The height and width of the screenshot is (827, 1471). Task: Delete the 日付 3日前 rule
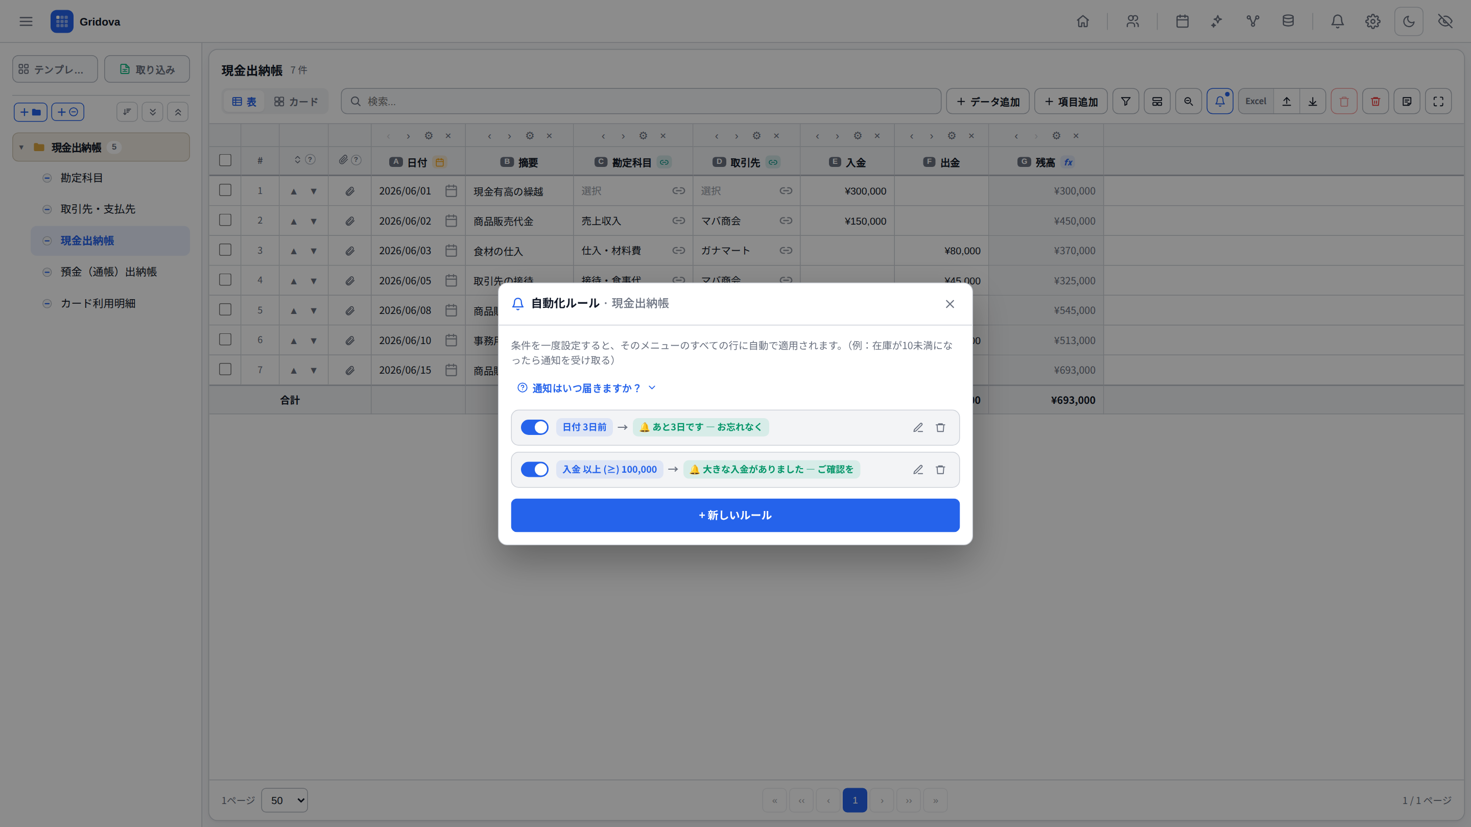[940, 427]
